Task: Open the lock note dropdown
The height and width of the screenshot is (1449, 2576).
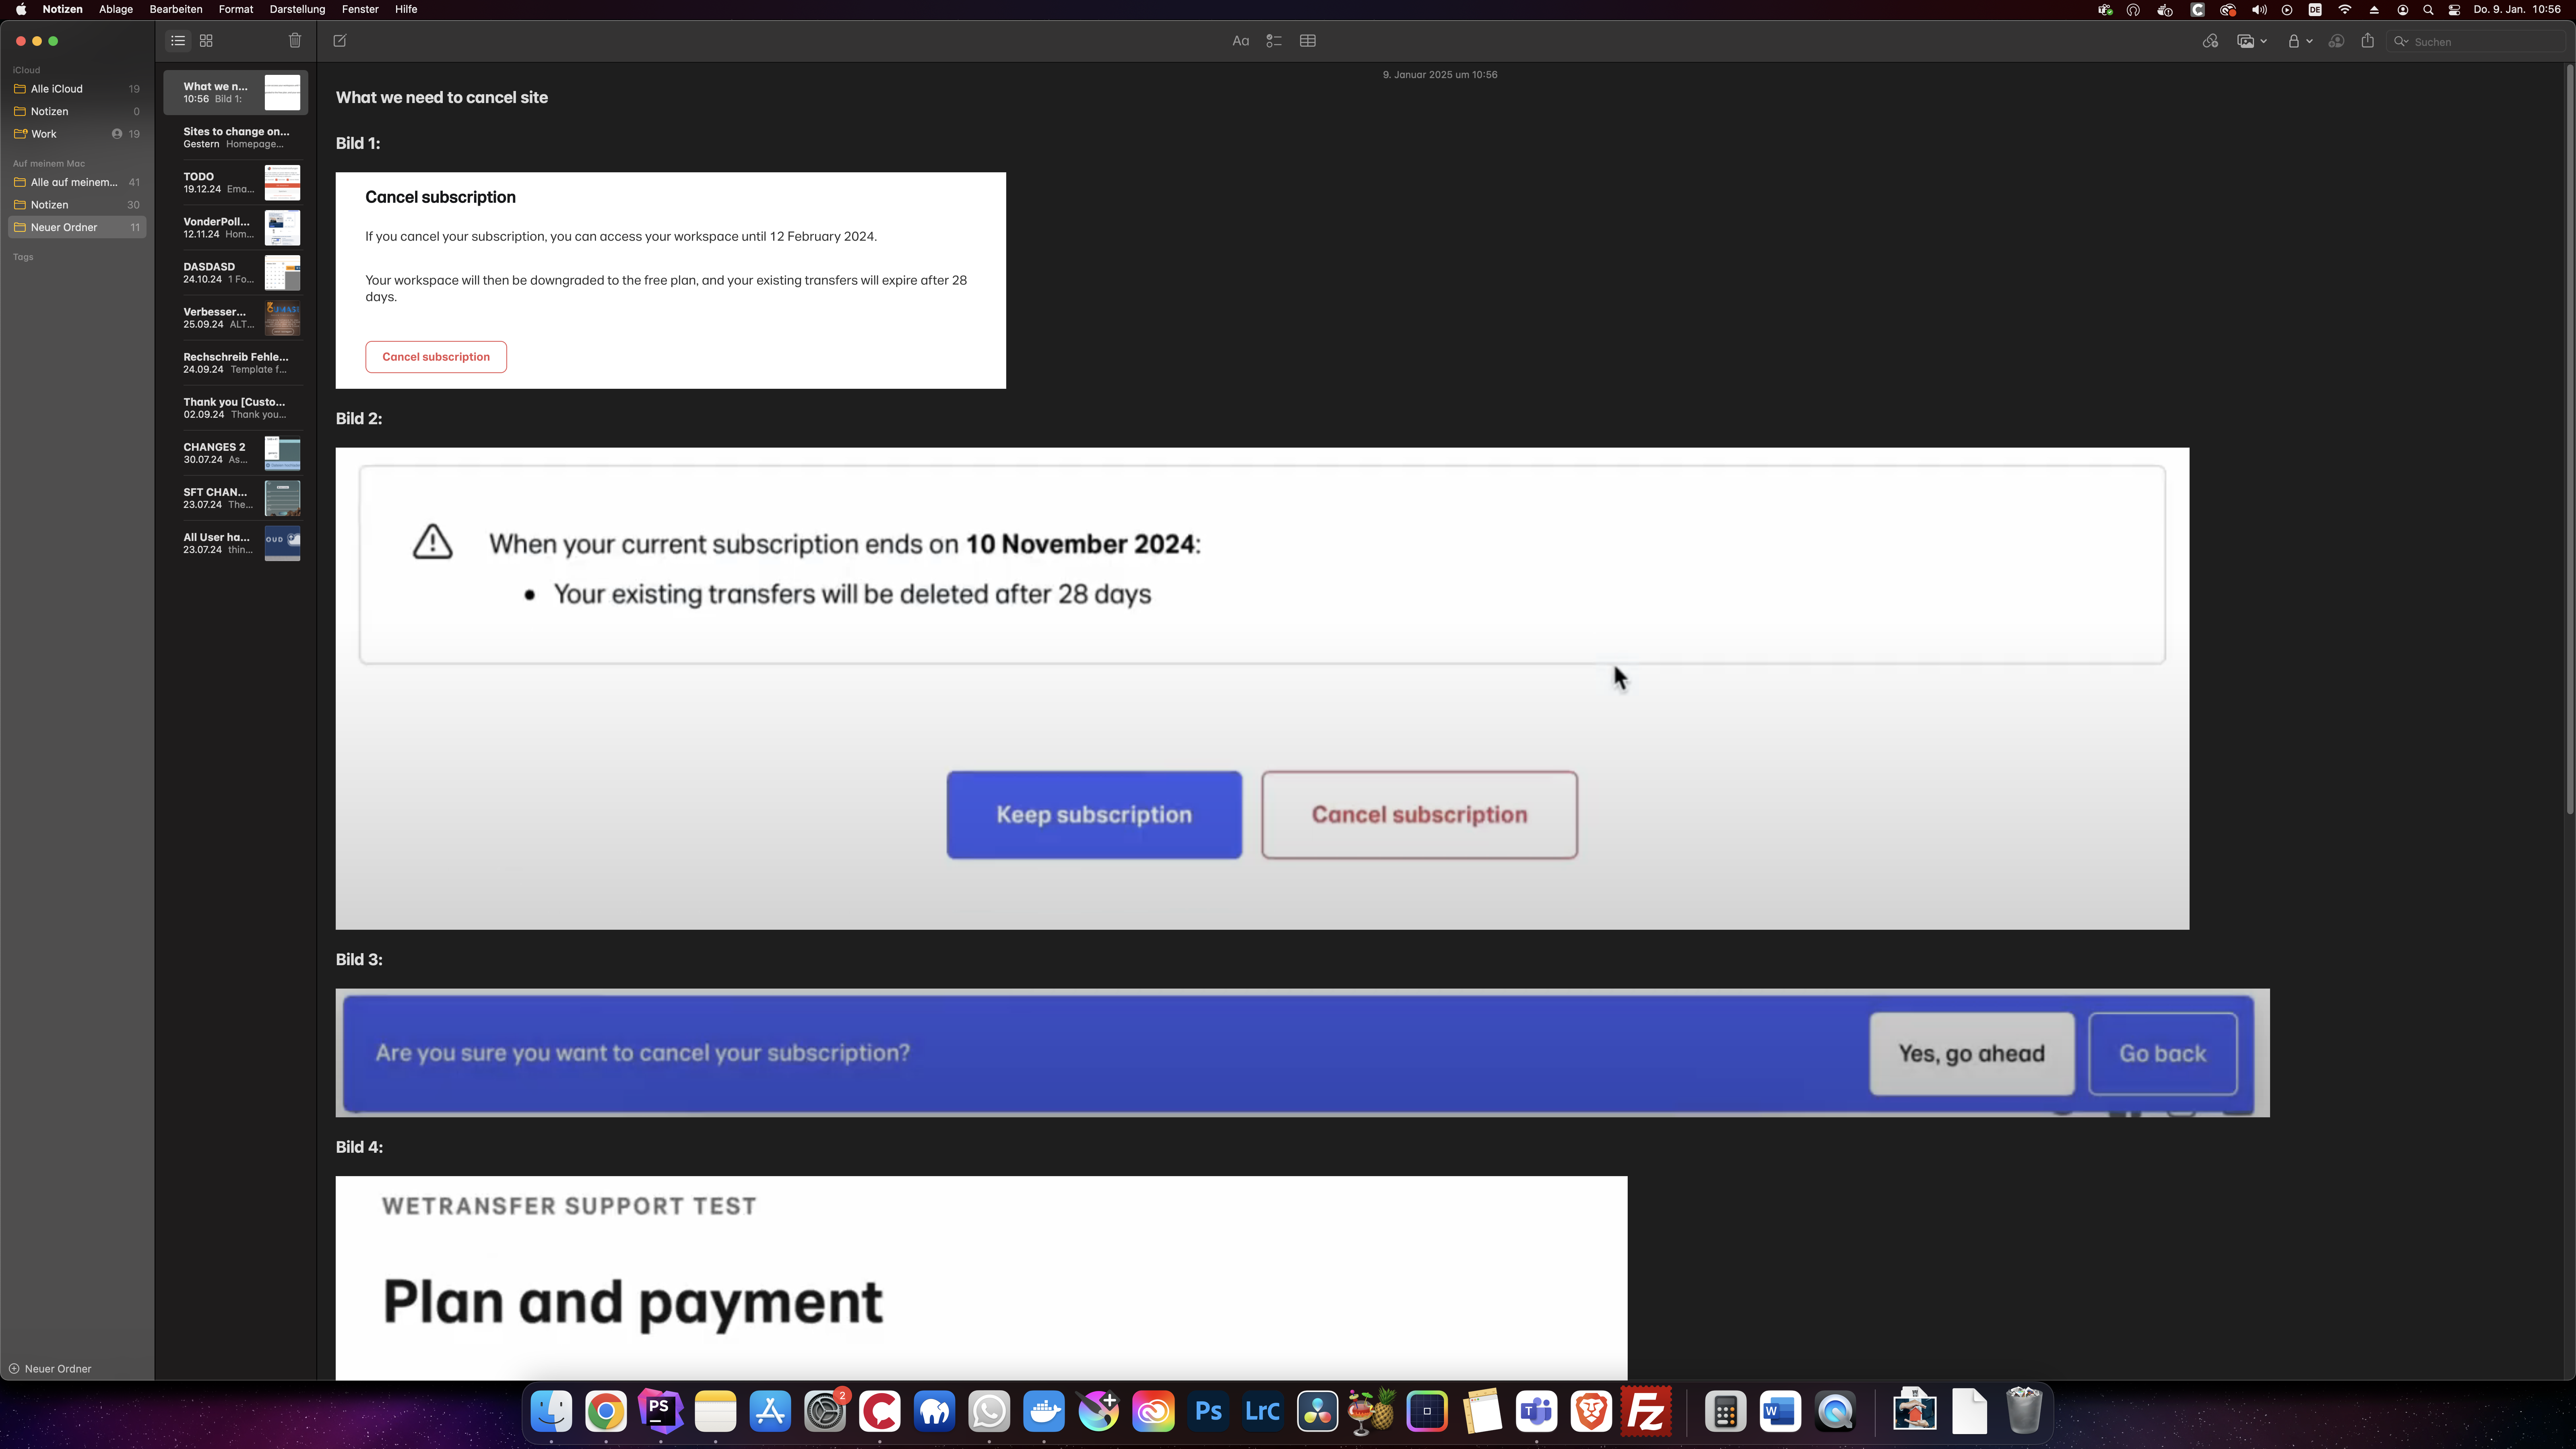Action: coord(2300,41)
